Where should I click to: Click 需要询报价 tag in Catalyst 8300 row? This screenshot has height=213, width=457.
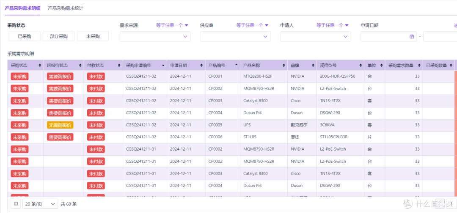[x=60, y=101]
